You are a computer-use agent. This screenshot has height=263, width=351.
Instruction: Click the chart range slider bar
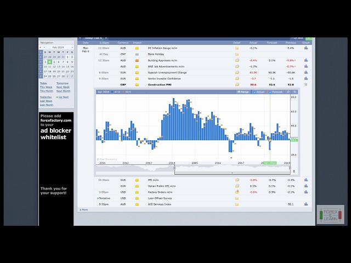pyautogui.click(x=232, y=168)
